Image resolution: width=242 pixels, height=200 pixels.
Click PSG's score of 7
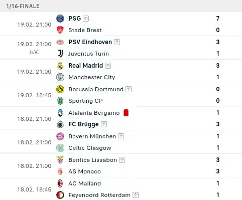coord(218,19)
